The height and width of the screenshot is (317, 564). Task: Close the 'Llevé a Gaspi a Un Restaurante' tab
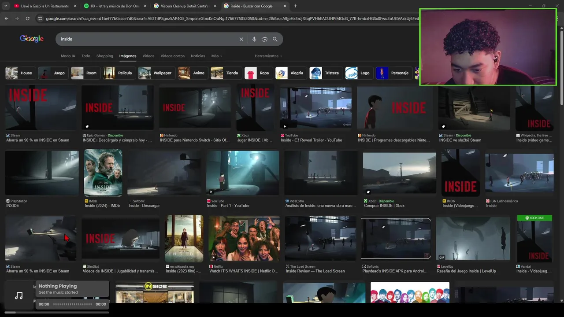pyautogui.click(x=75, y=6)
